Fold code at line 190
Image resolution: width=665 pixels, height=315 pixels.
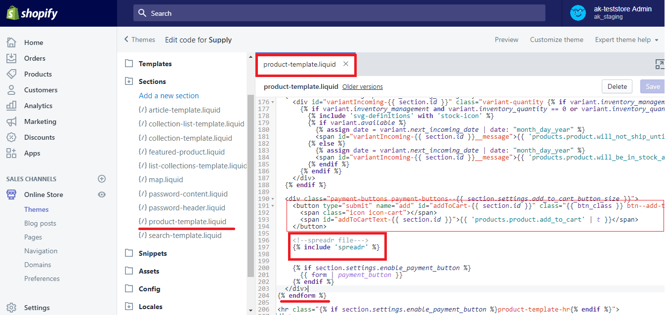(274, 199)
